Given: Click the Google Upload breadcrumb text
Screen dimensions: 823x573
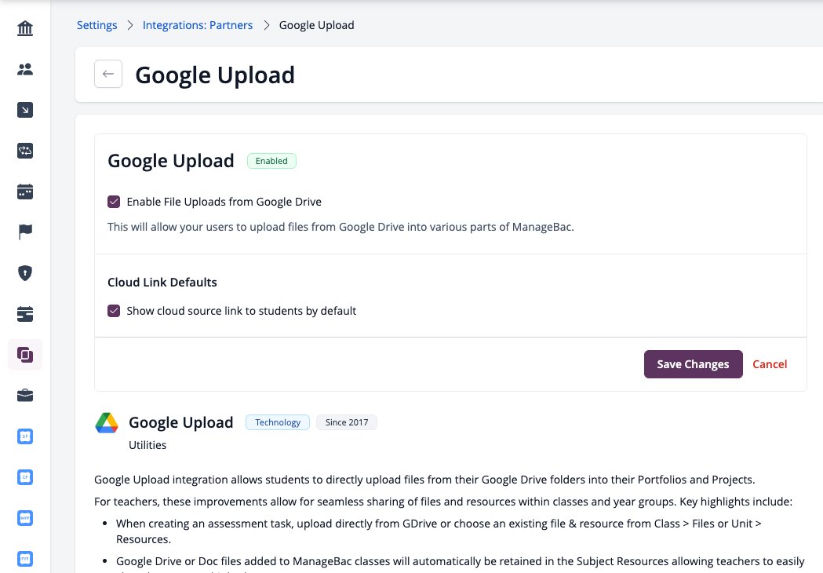Looking at the screenshot, I should [316, 25].
